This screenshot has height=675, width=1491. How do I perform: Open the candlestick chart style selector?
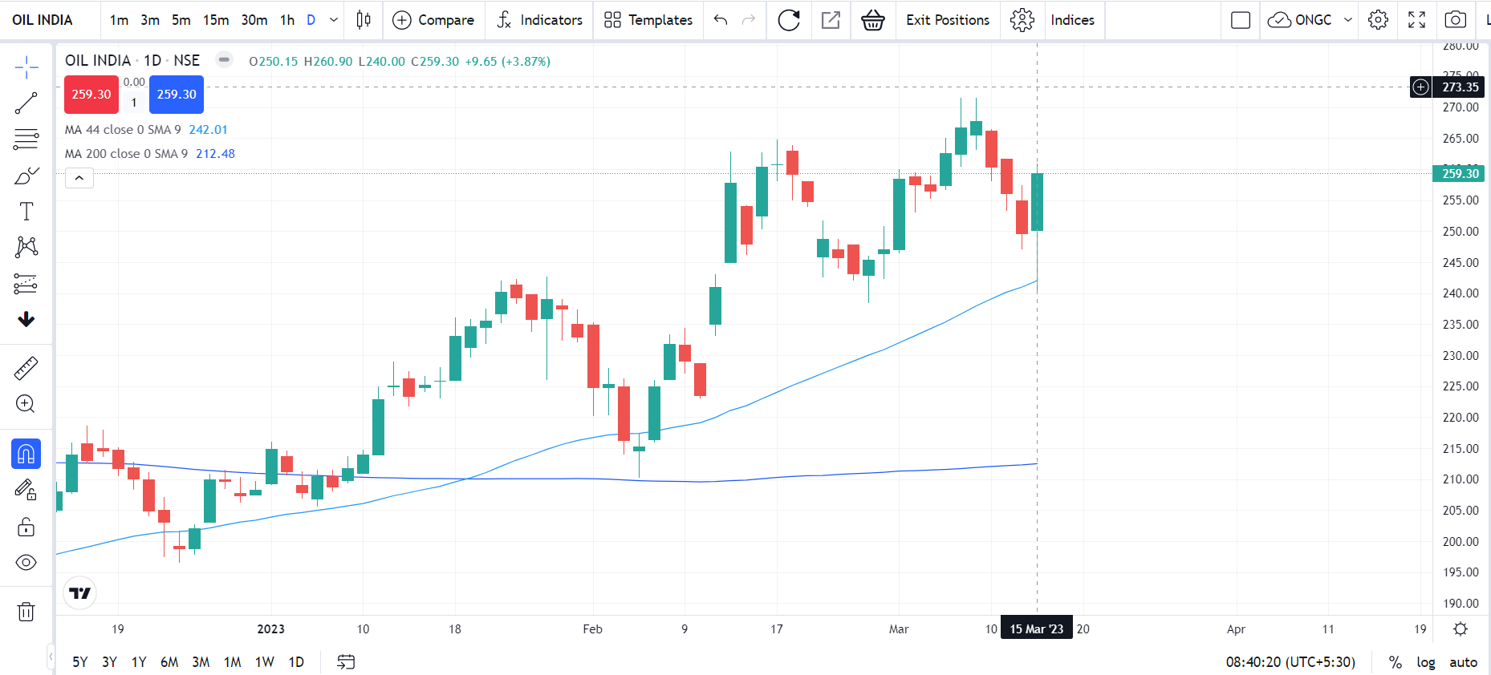(364, 20)
